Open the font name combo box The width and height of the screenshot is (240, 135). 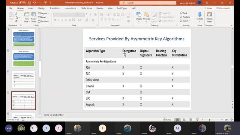(65, 15)
